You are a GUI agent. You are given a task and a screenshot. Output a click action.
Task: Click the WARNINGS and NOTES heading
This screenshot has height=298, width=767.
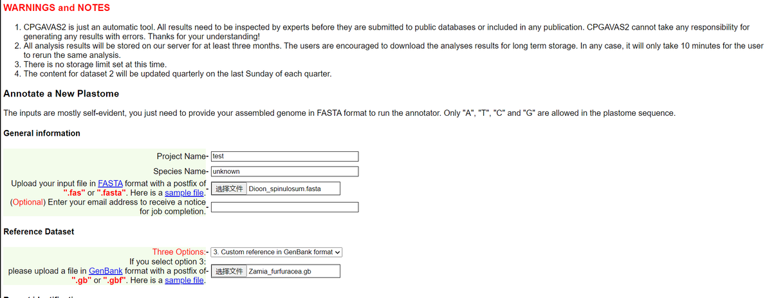click(x=57, y=8)
